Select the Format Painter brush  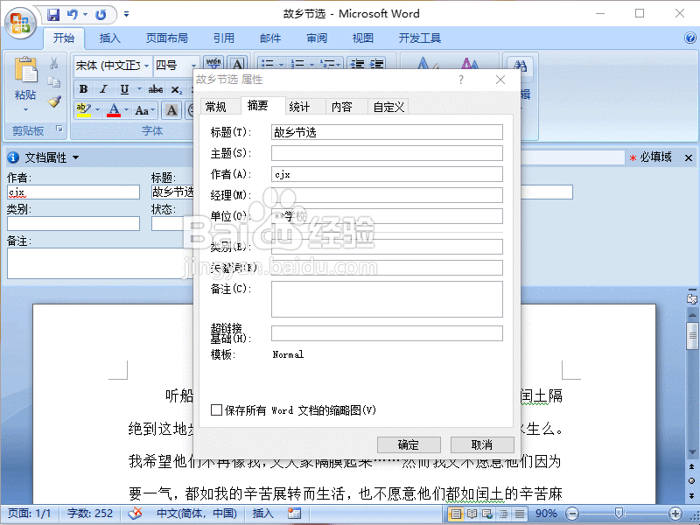(x=54, y=101)
